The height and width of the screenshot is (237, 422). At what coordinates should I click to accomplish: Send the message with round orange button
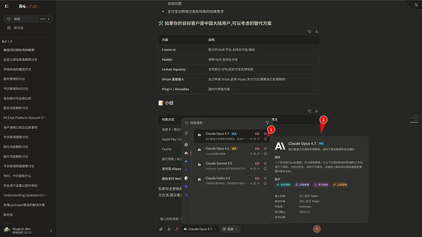(x=317, y=229)
